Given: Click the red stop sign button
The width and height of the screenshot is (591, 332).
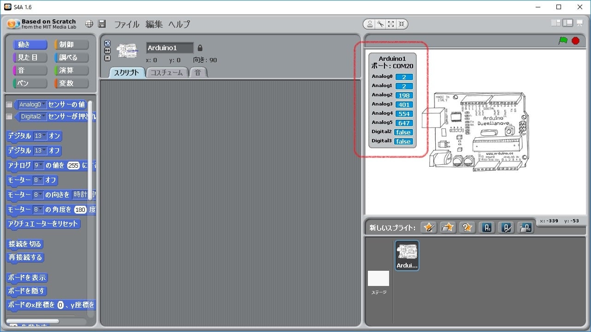Looking at the screenshot, I should click(575, 41).
